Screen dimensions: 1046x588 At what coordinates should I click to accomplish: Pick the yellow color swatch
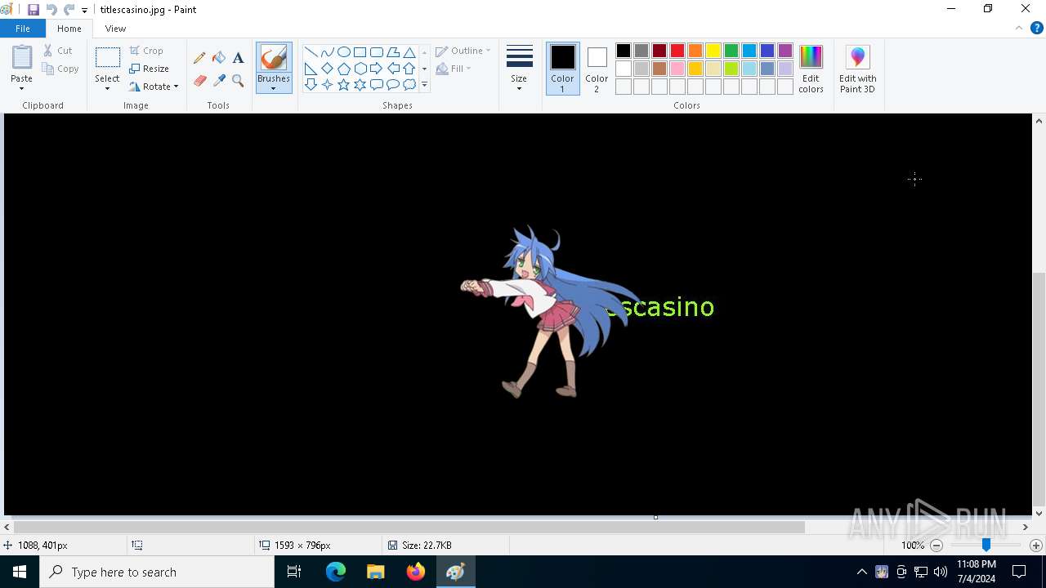point(713,51)
